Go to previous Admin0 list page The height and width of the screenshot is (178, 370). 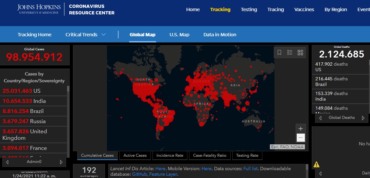7,162
